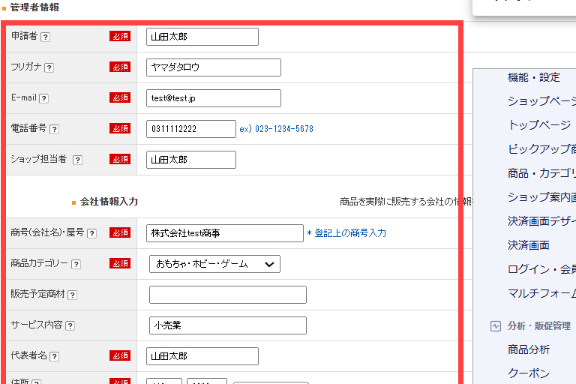Open ピックアップ商品 menu item
Viewport: 576px width, 384px height.
pyautogui.click(x=541, y=149)
